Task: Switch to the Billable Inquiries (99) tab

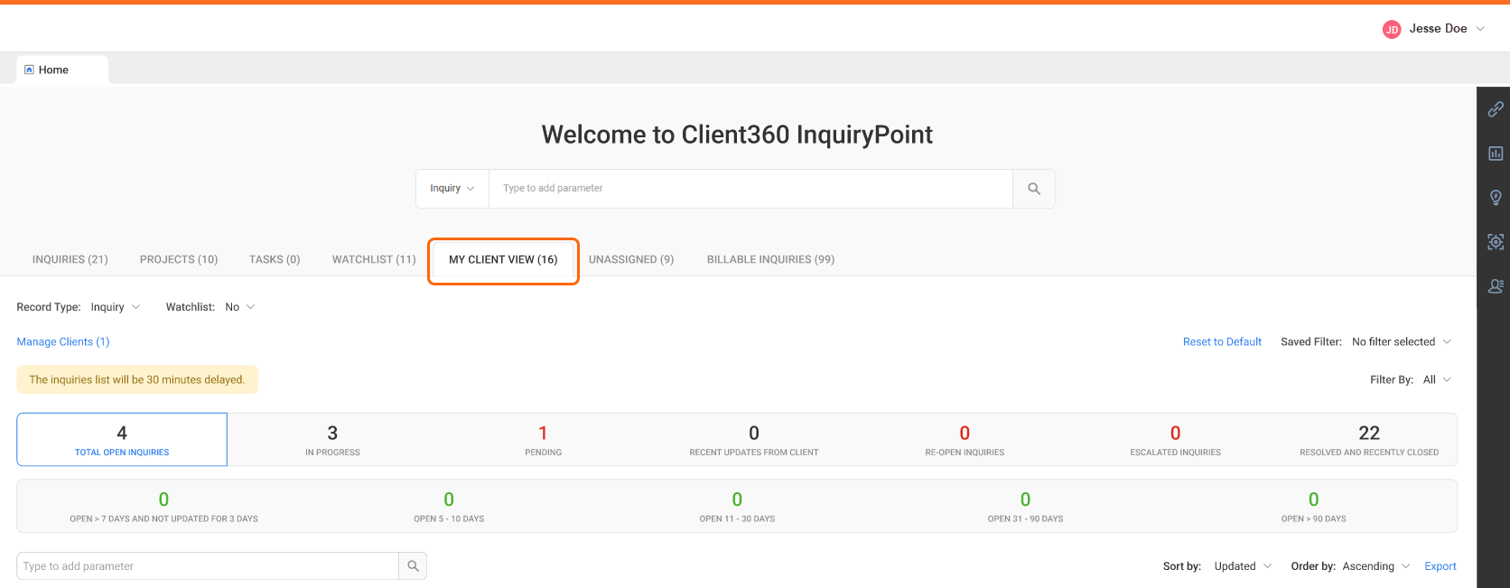Action: point(770,259)
